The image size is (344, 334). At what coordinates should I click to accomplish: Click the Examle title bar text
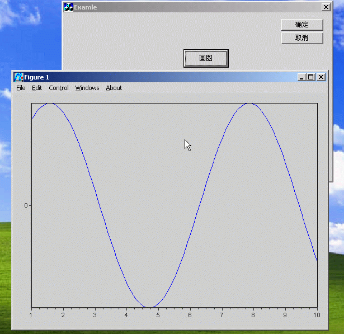coord(86,7)
